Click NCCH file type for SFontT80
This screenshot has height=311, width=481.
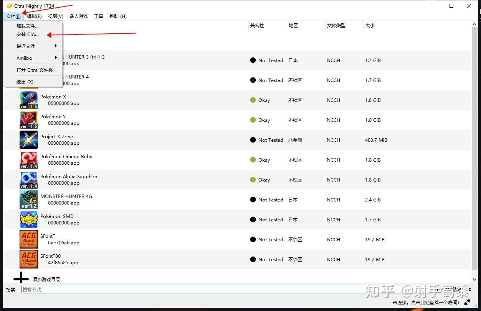click(x=333, y=259)
